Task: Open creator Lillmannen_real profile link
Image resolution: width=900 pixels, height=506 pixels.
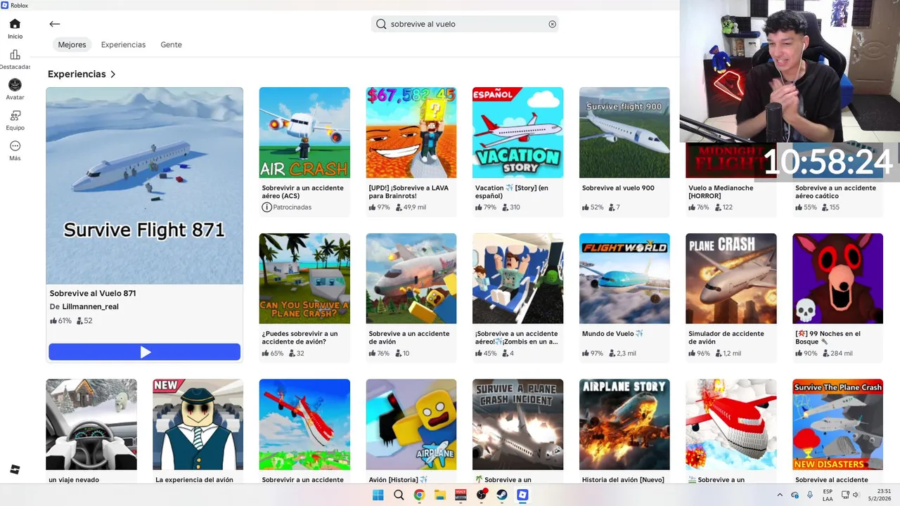Action: 90,306
